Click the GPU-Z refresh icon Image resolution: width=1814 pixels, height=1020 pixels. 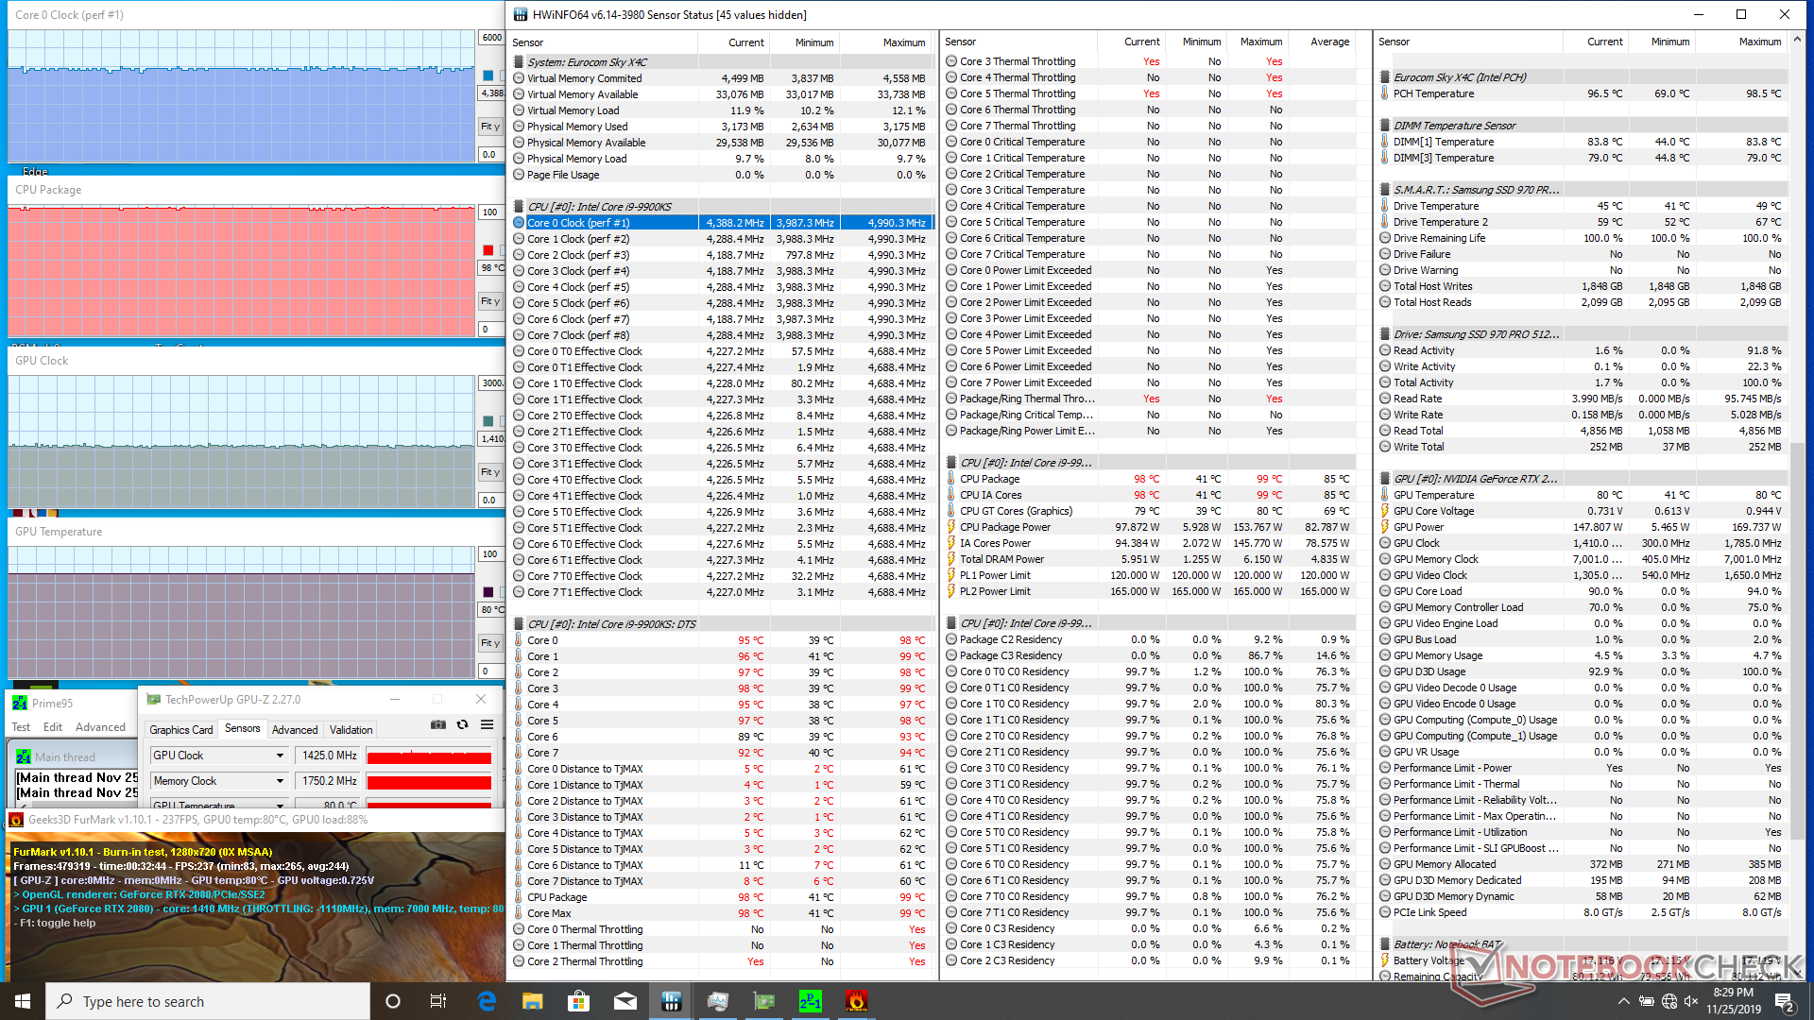(463, 725)
